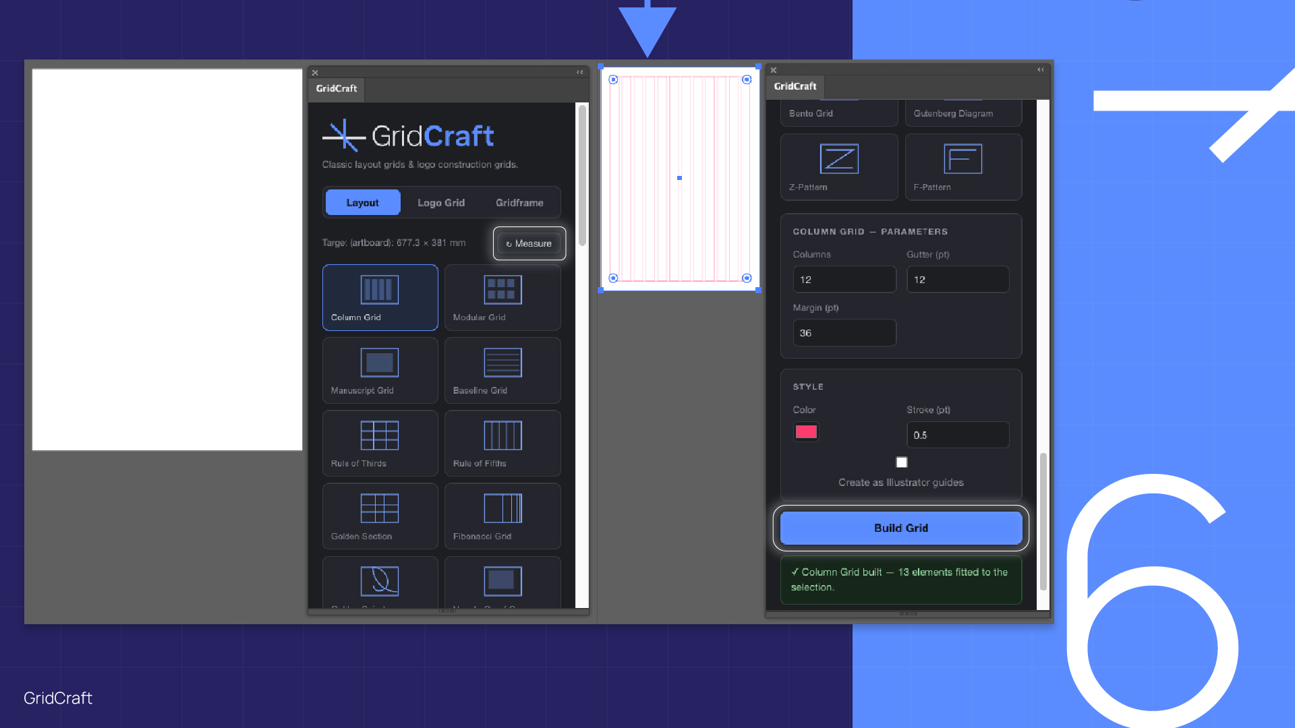Open the grid color swatch picker
1295x728 pixels.
click(x=806, y=432)
